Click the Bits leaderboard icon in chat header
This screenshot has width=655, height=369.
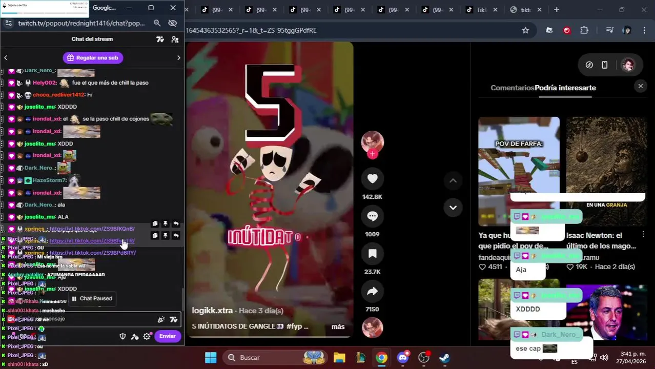click(160, 39)
